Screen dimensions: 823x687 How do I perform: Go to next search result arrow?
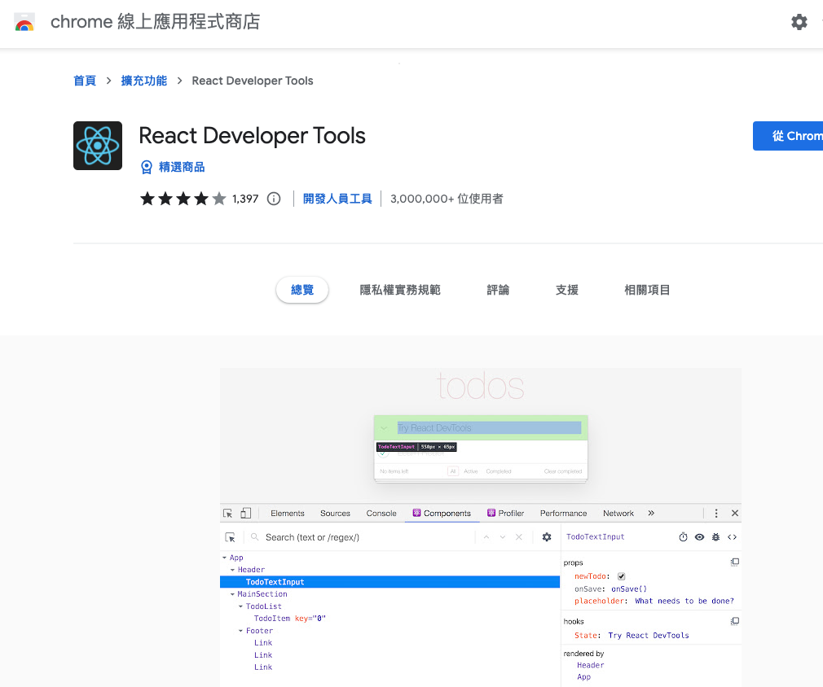click(503, 537)
